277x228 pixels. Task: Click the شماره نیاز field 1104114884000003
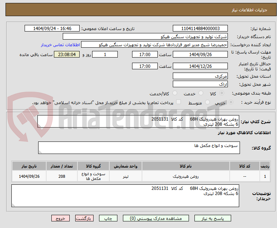coord(200,29)
